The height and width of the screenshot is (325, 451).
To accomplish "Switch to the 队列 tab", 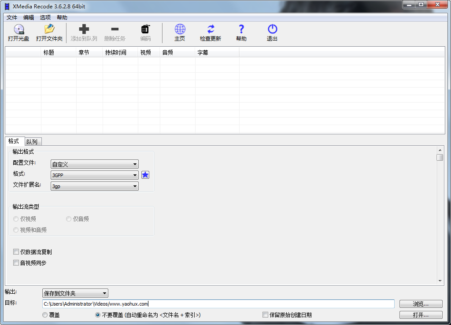I will [x=33, y=141].
